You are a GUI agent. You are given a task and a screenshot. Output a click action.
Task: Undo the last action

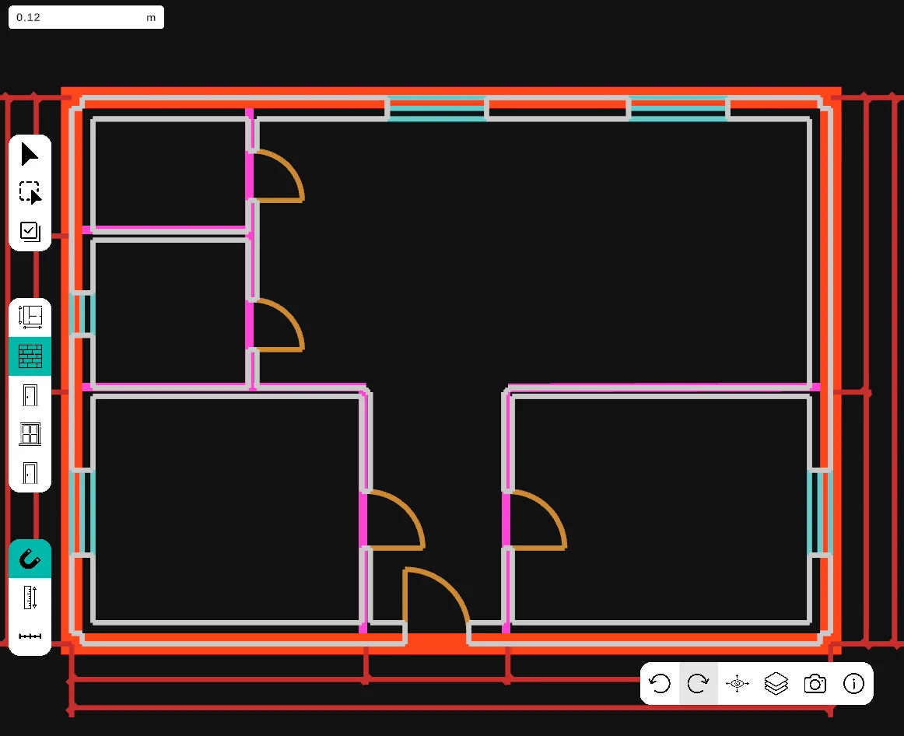click(660, 684)
